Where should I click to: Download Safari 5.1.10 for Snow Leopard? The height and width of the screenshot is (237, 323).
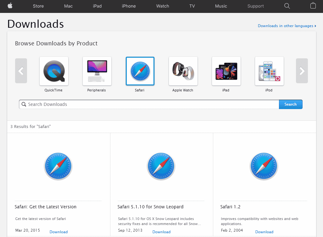[162, 232]
